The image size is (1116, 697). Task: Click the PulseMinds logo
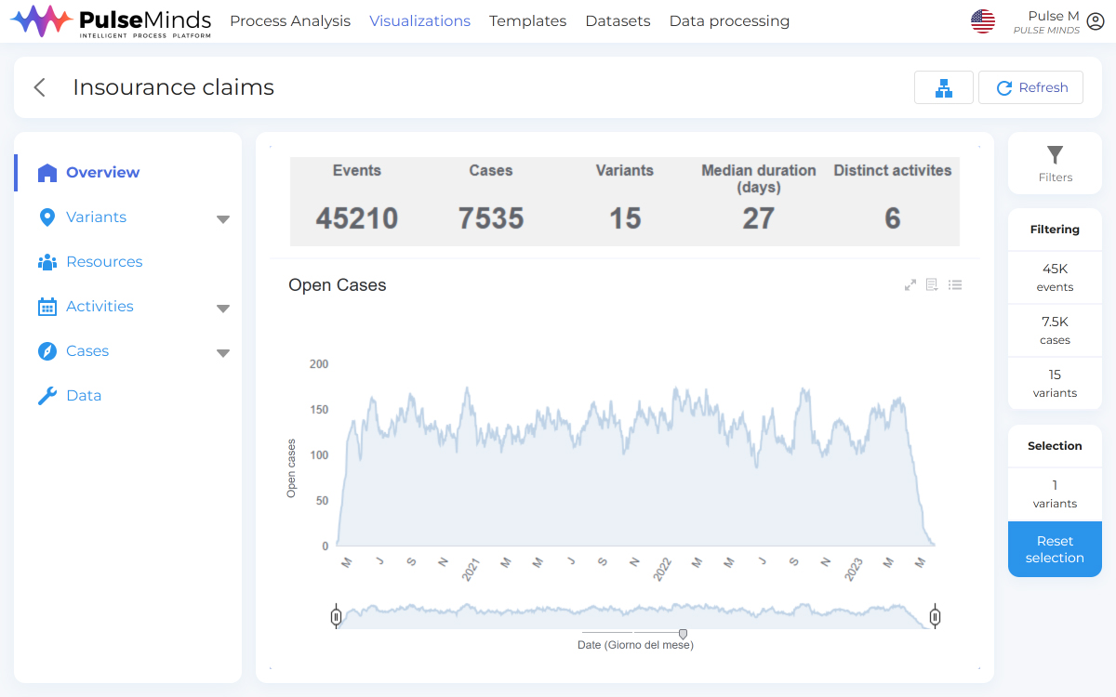(x=112, y=21)
